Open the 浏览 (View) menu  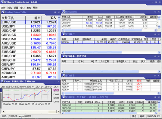pos(10,8)
